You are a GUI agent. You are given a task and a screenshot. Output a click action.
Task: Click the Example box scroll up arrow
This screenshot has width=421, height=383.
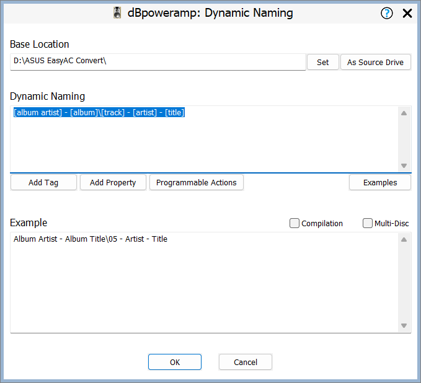pos(404,240)
